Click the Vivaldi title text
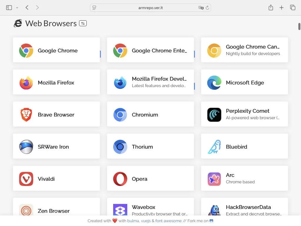This screenshot has height=226, width=301. coord(46,179)
